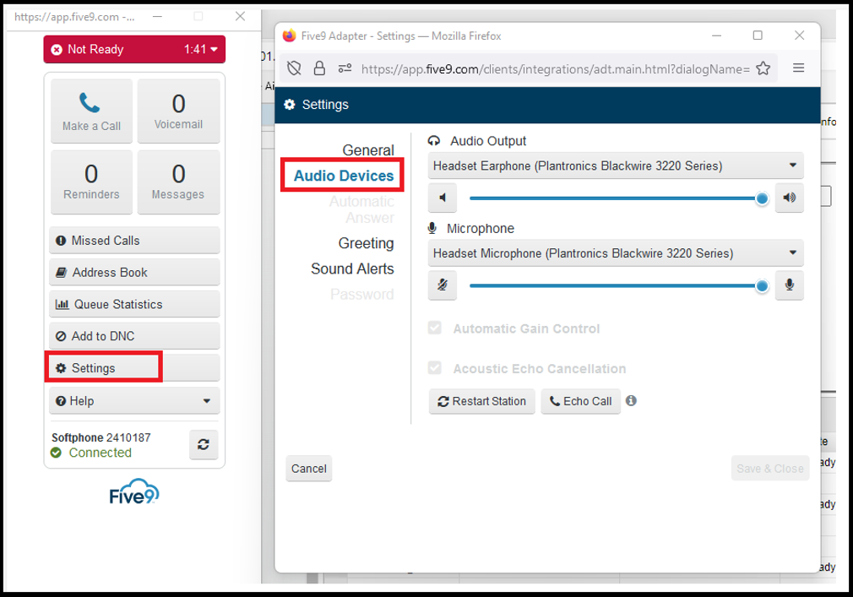This screenshot has height=597, width=853.
Task: Open the Microphone device dropdown
Action: click(x=616, y=252)
